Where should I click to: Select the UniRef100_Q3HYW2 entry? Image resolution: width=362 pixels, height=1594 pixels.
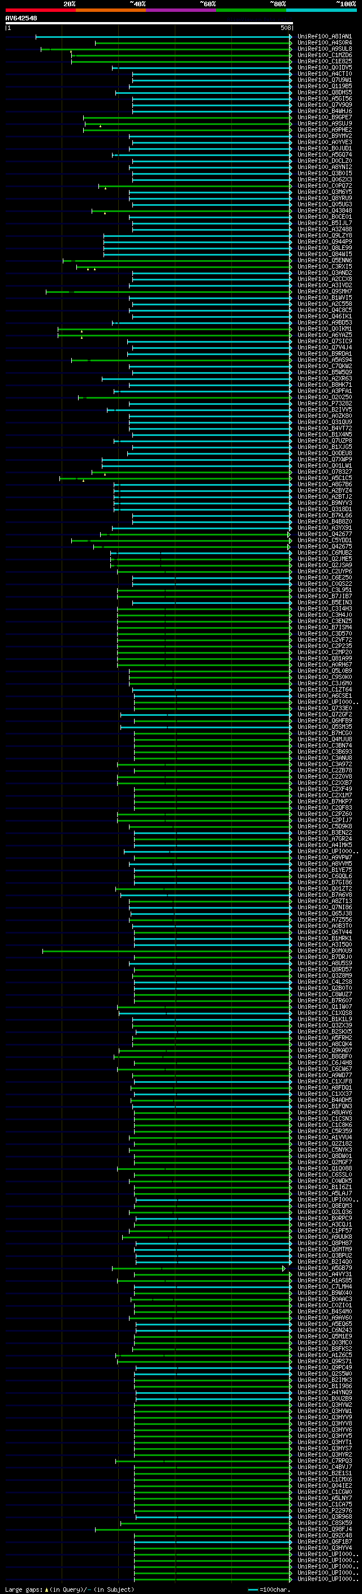pos(325,1405)
